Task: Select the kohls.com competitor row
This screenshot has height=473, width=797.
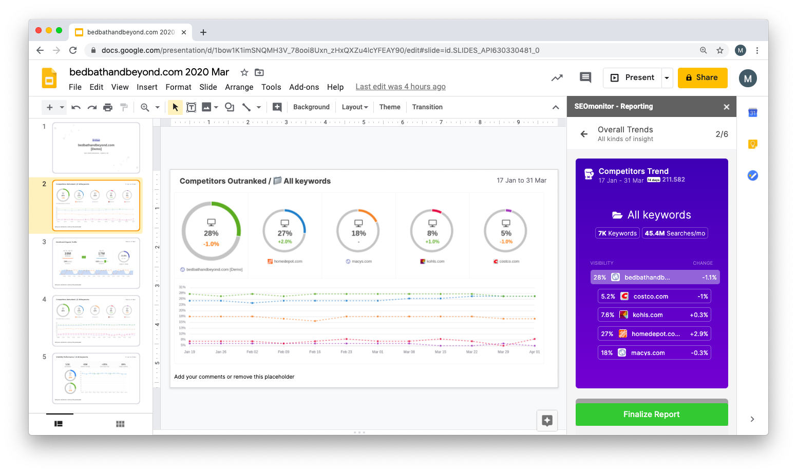Action: coord(654,315)
